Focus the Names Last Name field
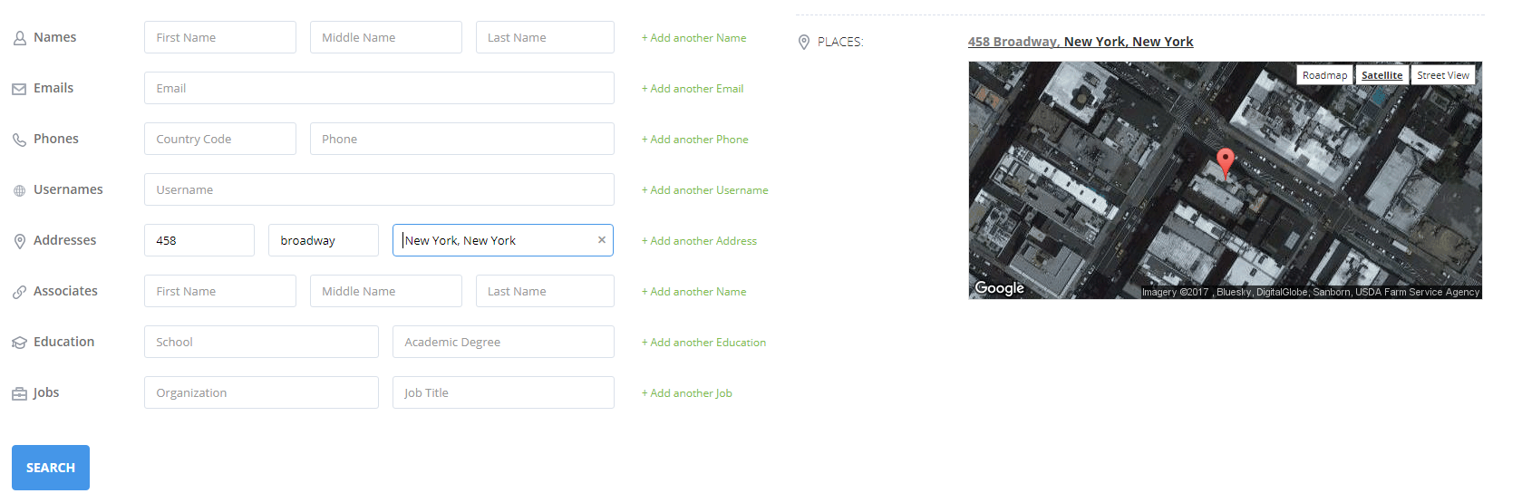 [x=545, y=37]
